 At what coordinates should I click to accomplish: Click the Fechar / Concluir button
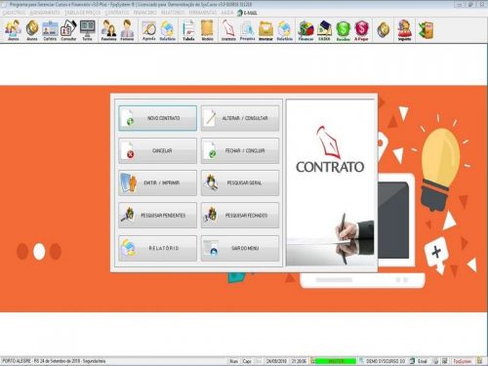point(240,150)
